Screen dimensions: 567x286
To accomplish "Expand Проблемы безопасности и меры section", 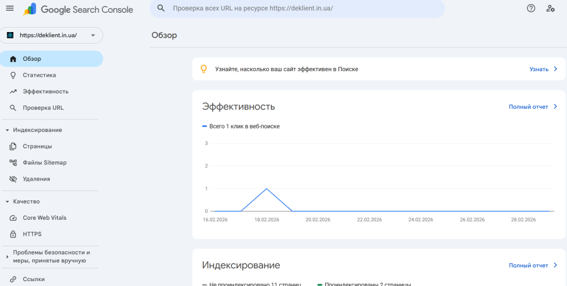I will coord(7,257).
